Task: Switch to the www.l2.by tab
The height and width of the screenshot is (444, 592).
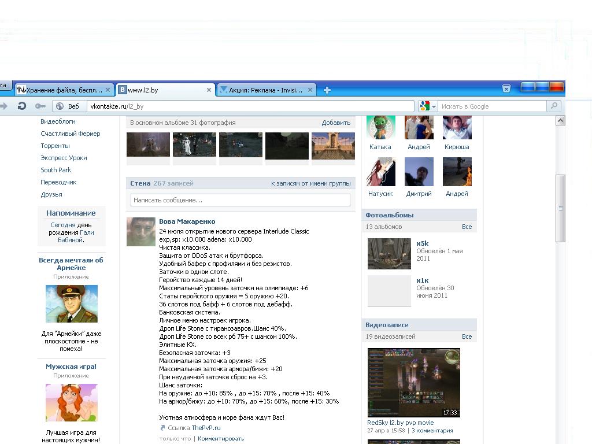Action: click(x=165, y=90)
